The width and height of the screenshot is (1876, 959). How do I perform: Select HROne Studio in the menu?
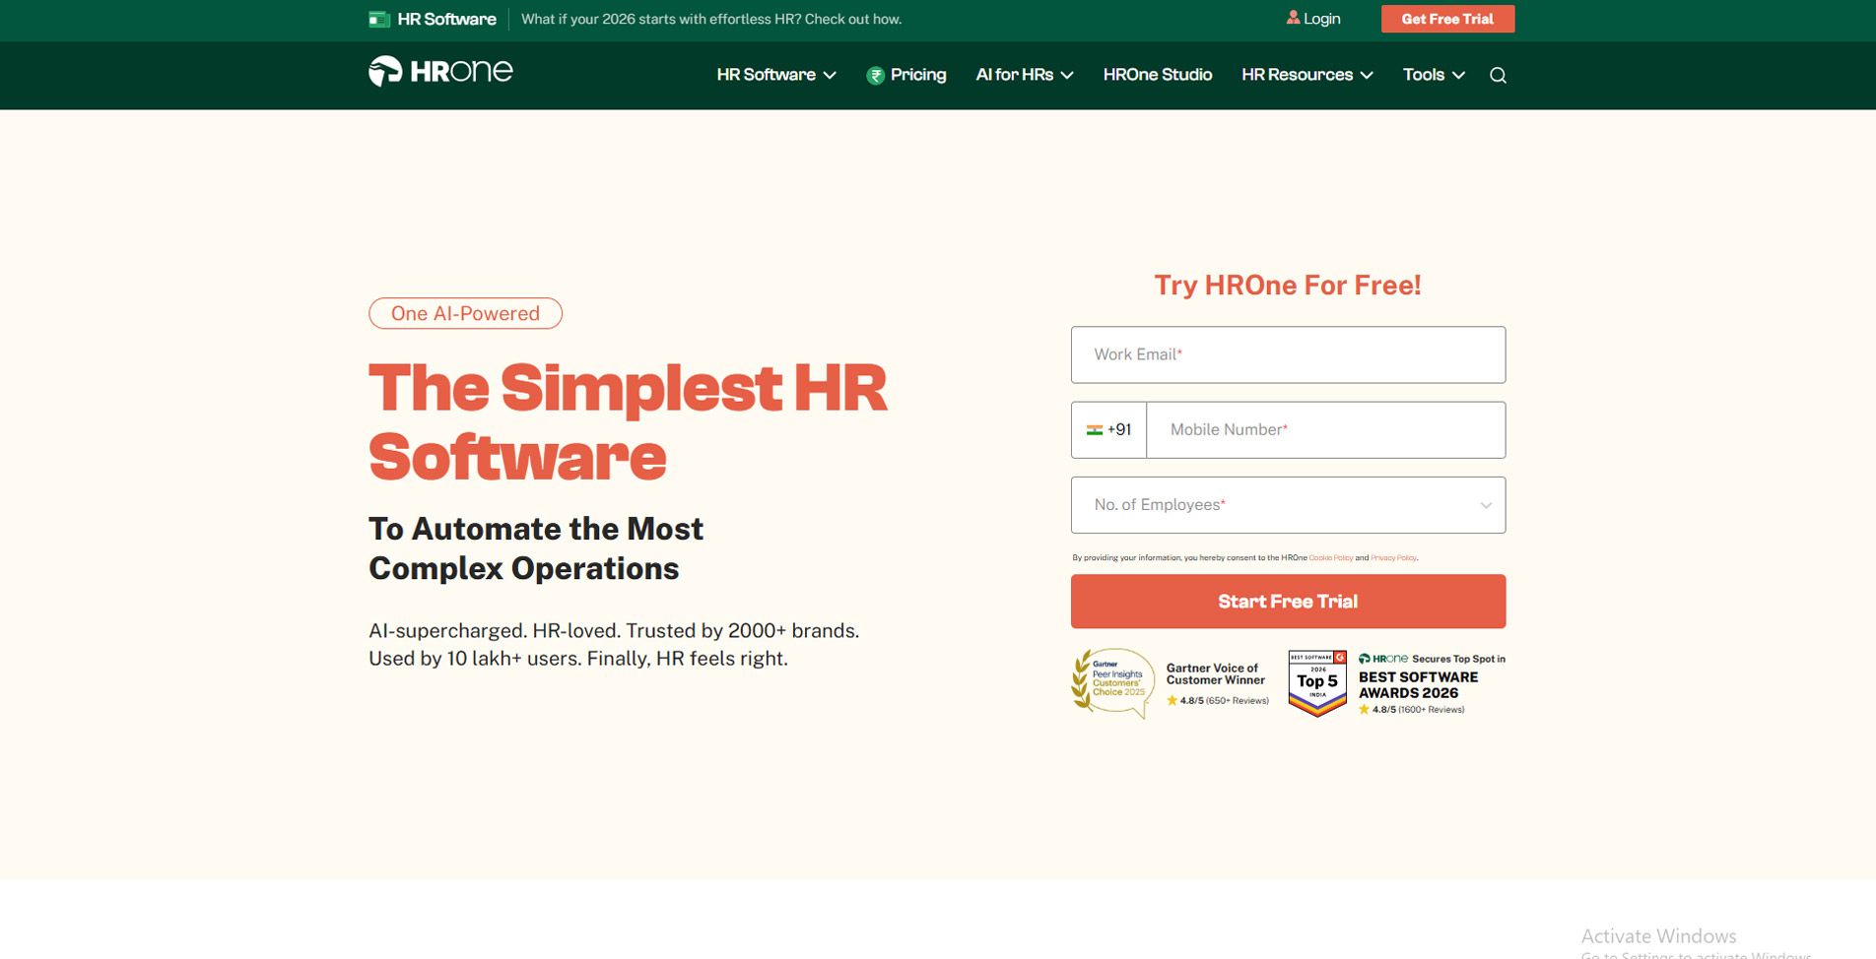pyautogui.click(x=1158, y=75)
